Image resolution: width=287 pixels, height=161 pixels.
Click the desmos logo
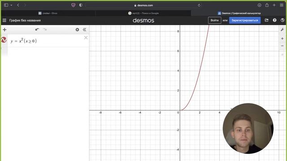point(143,20)
